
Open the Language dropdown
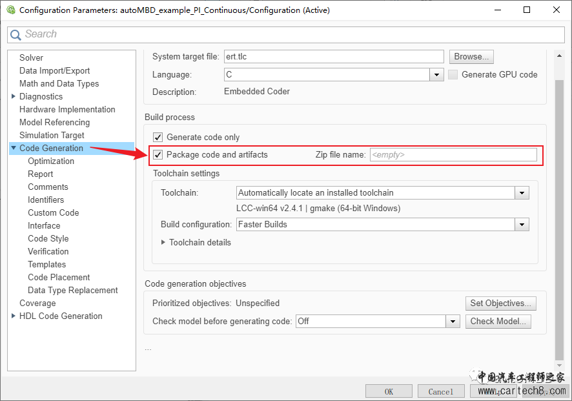click(x=436, y=75)
